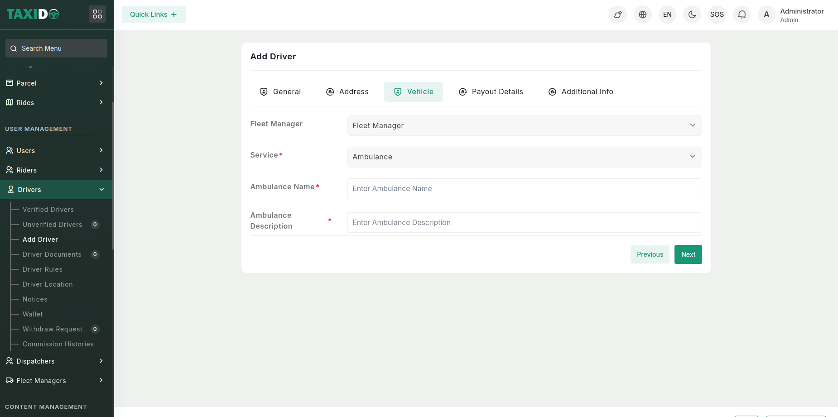This screenshot has width=838, height=417.
Task: Open the Fleet Manager dropdown
Action: (x=524, y=125)
